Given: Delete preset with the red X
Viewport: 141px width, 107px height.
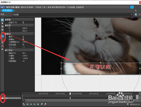Looking at the screenshot, I should coord(140,14).
